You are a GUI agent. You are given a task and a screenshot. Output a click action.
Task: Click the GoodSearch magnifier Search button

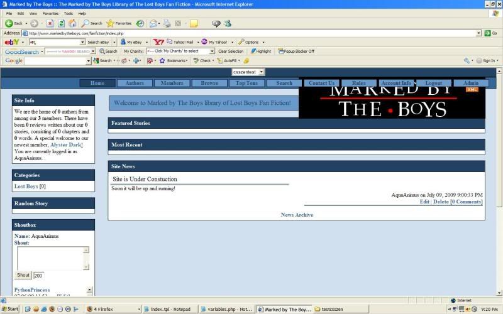click(x=108, y=51)
